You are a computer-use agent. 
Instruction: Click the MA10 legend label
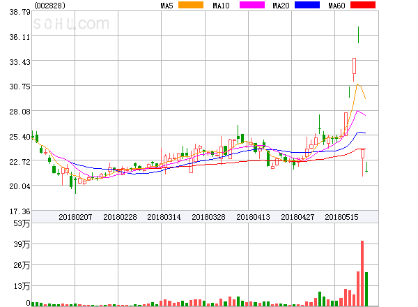click(221, 6)
